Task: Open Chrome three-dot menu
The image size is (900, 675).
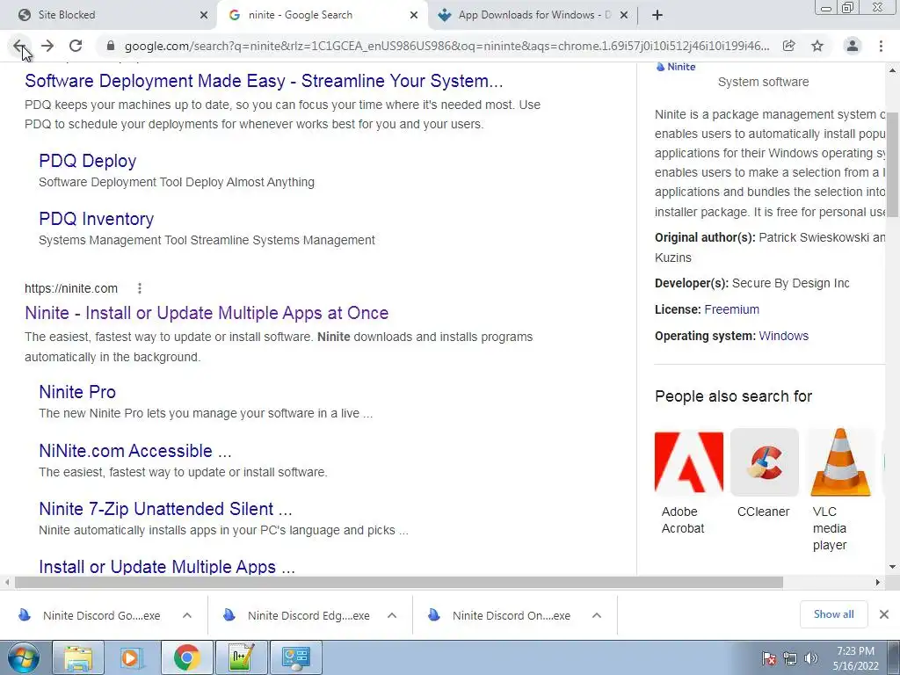Action: [x=881, y=46]
